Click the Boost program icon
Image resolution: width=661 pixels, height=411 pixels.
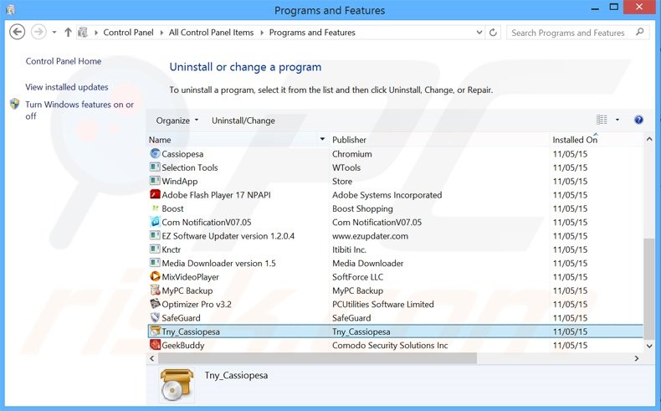(x=155, y=208)
